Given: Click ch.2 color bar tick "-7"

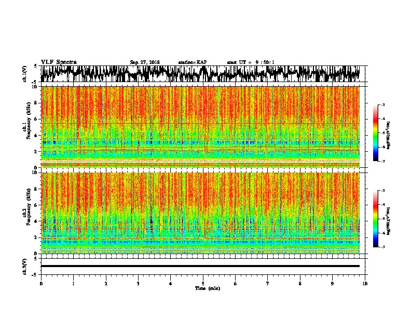Looking at the screenshot, I should [x=382, y=247].
